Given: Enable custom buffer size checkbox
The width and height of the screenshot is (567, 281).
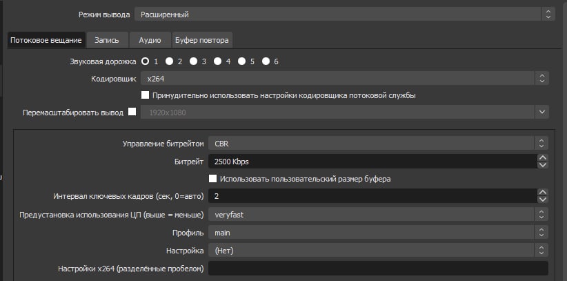Looking at the screenshot, I should 213,179.
